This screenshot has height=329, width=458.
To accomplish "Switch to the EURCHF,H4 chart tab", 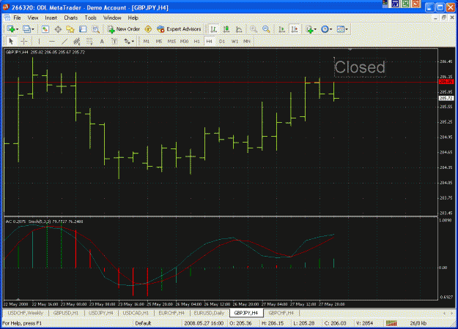I will pyautogui.click(x=171, y=313).
